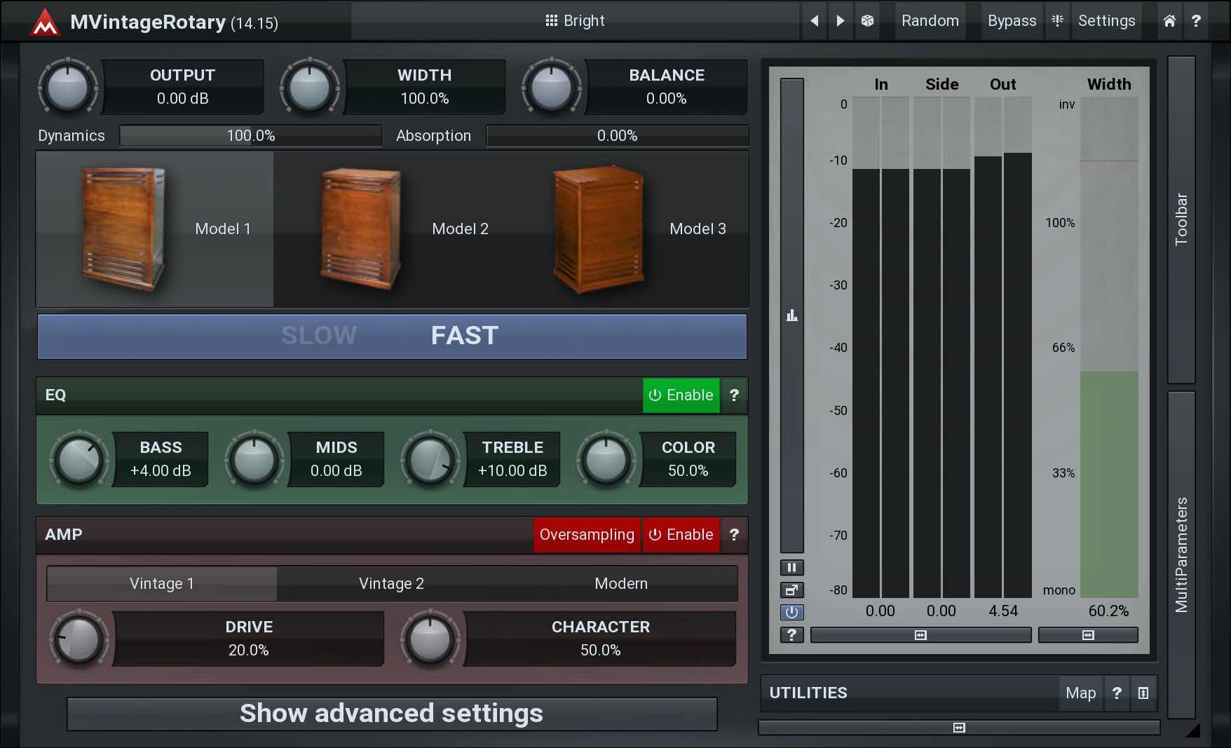Toggle AMP Oversampling

[x=586, y=535]
